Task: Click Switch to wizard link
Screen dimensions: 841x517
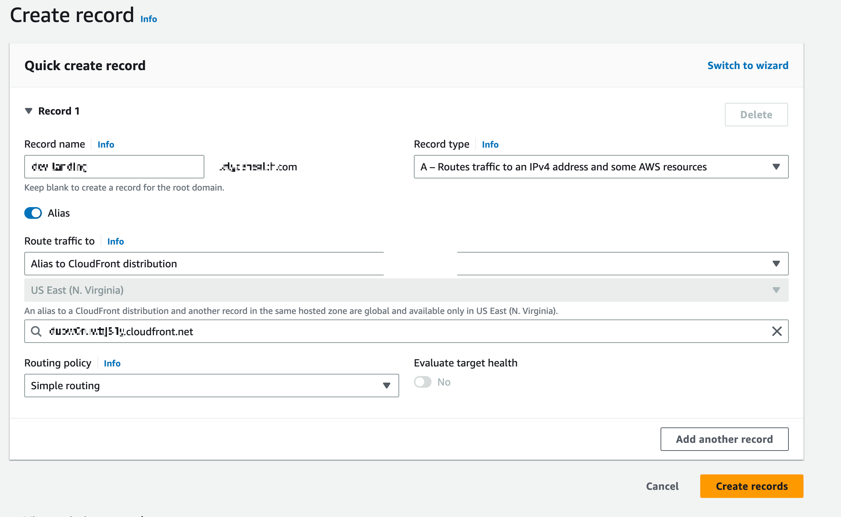Action: [748, 65]
